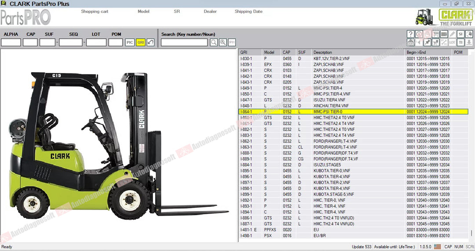Click the TI toolbar button
Image resolution: width=475 pixels, height=251 pixels.
460,42
